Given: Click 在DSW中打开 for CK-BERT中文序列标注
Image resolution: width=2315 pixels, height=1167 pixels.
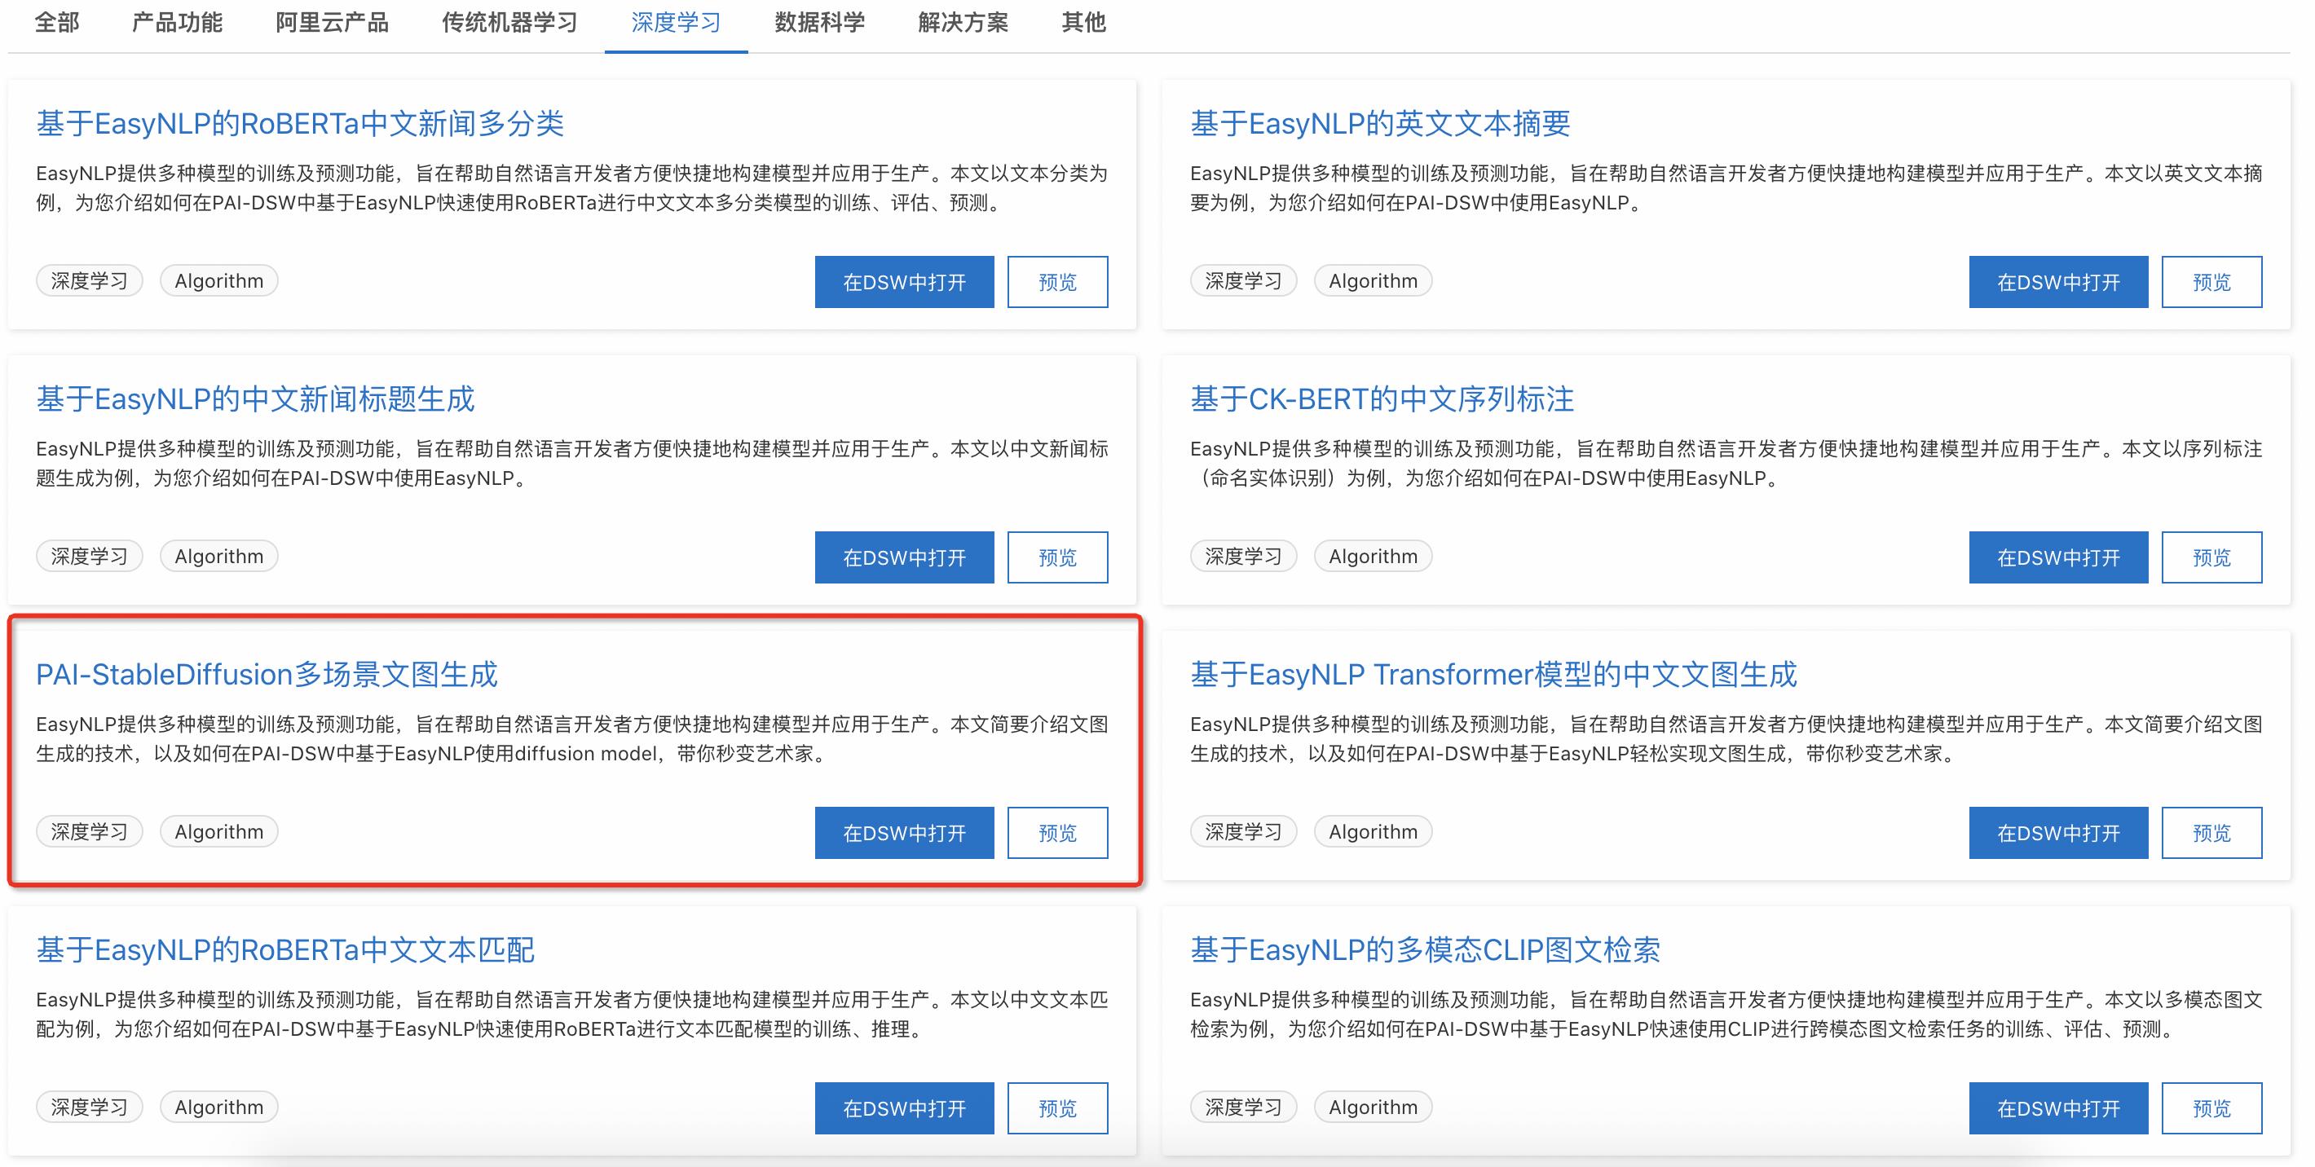Looking at the screenshot, I should (2058, 557).
